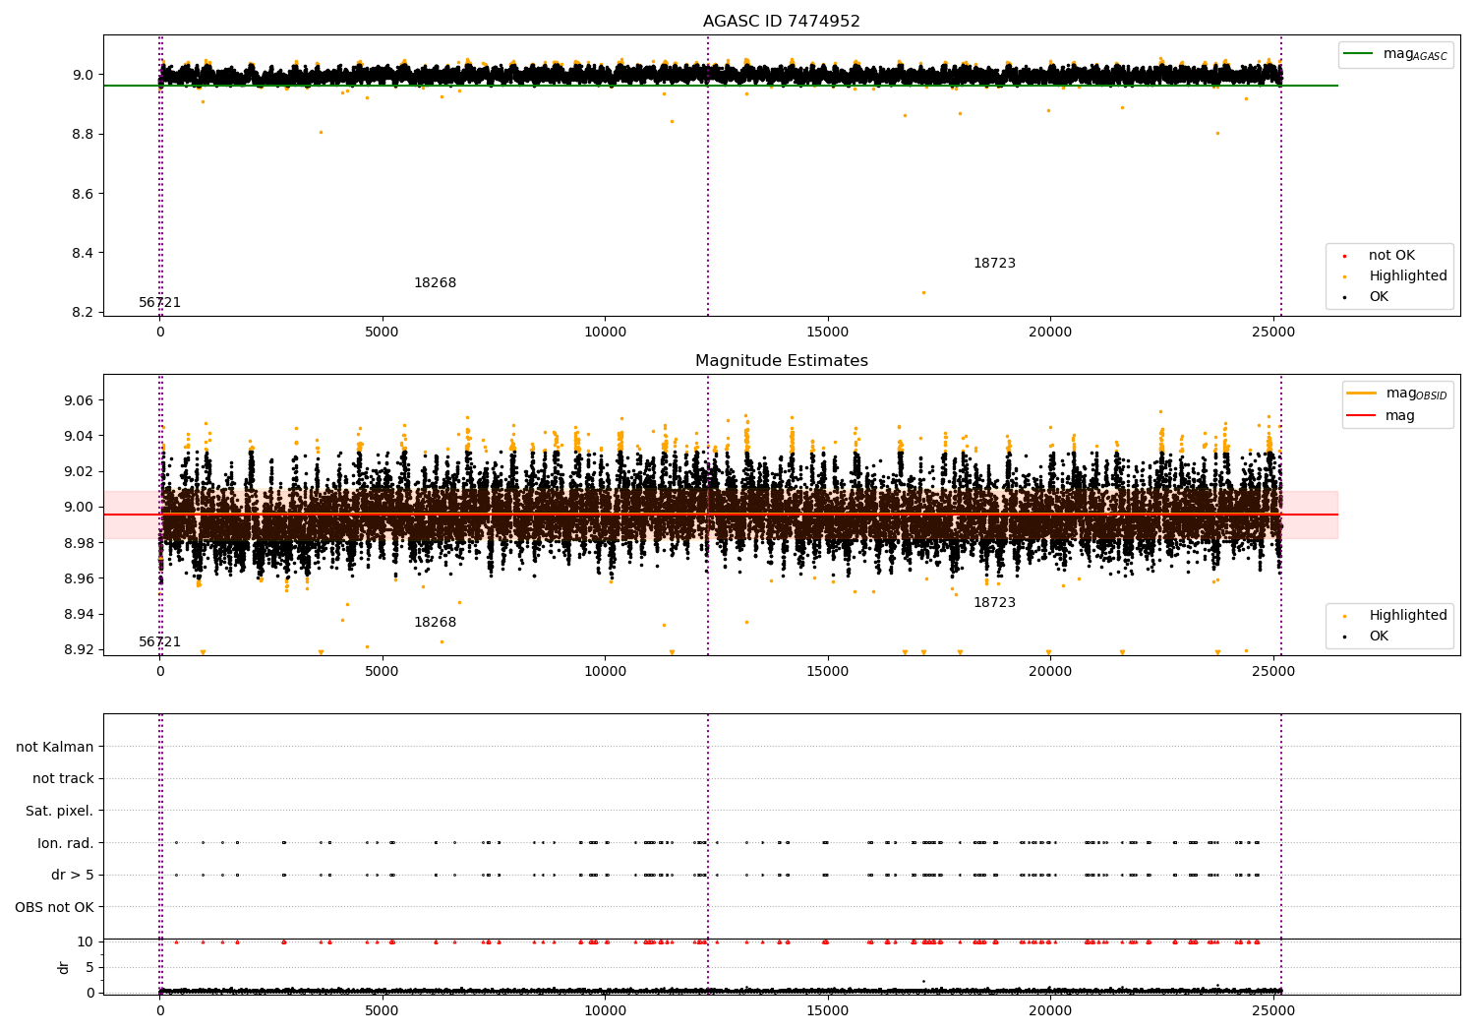Click the green line sample in the top legend
Viewport: 1475px width, 1033px height.
(1359, 54)
